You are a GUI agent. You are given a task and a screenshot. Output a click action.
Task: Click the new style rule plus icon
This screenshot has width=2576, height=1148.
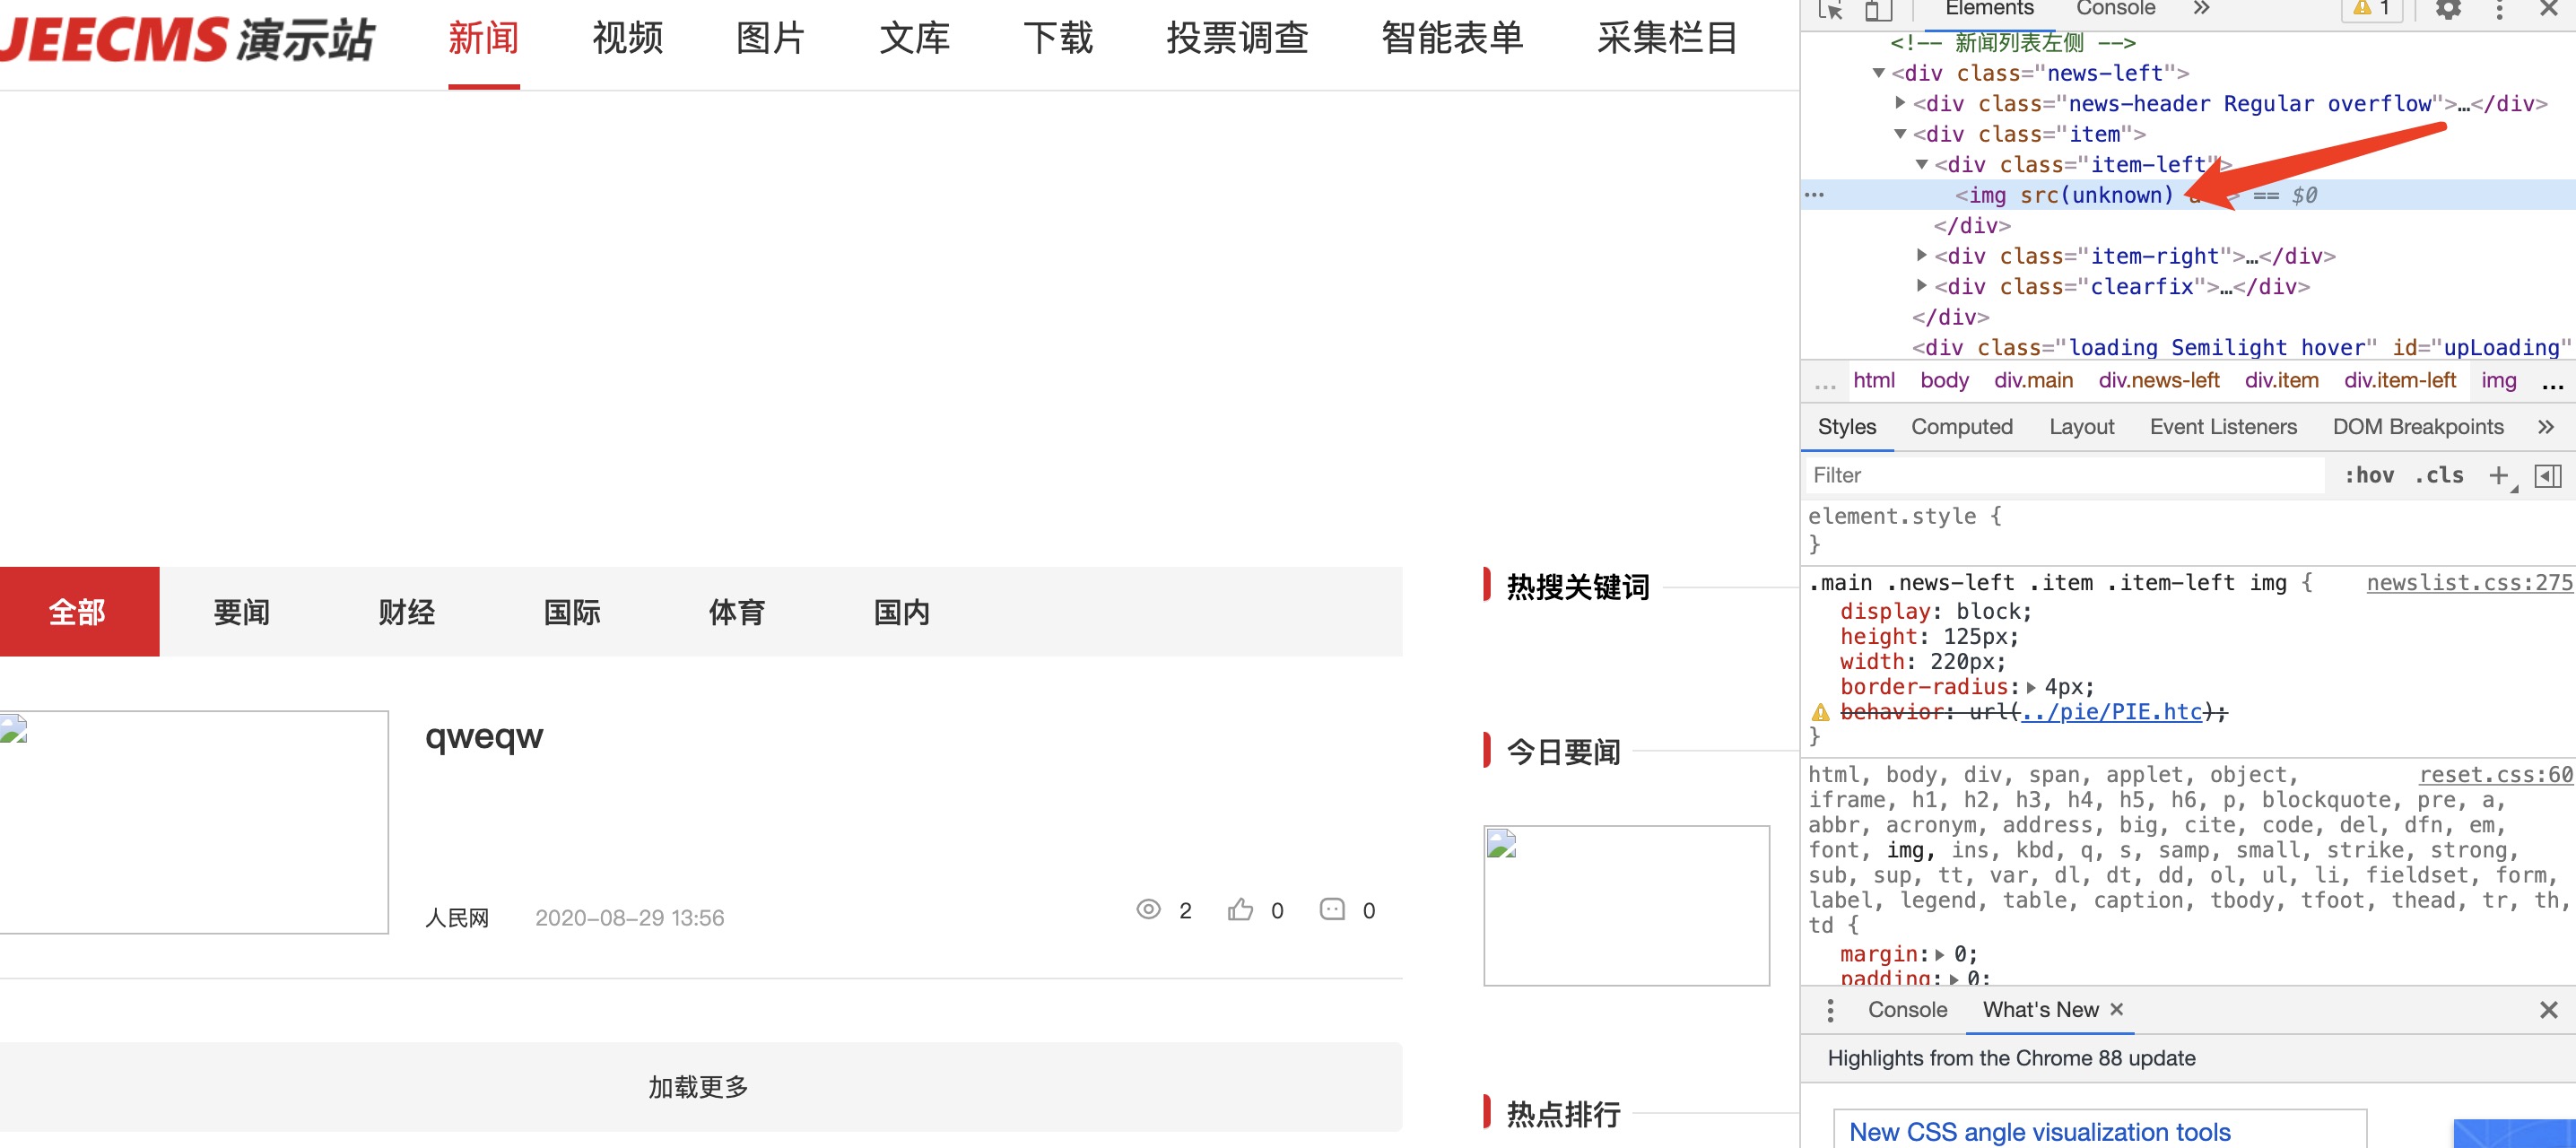(x=2498, y=475)
